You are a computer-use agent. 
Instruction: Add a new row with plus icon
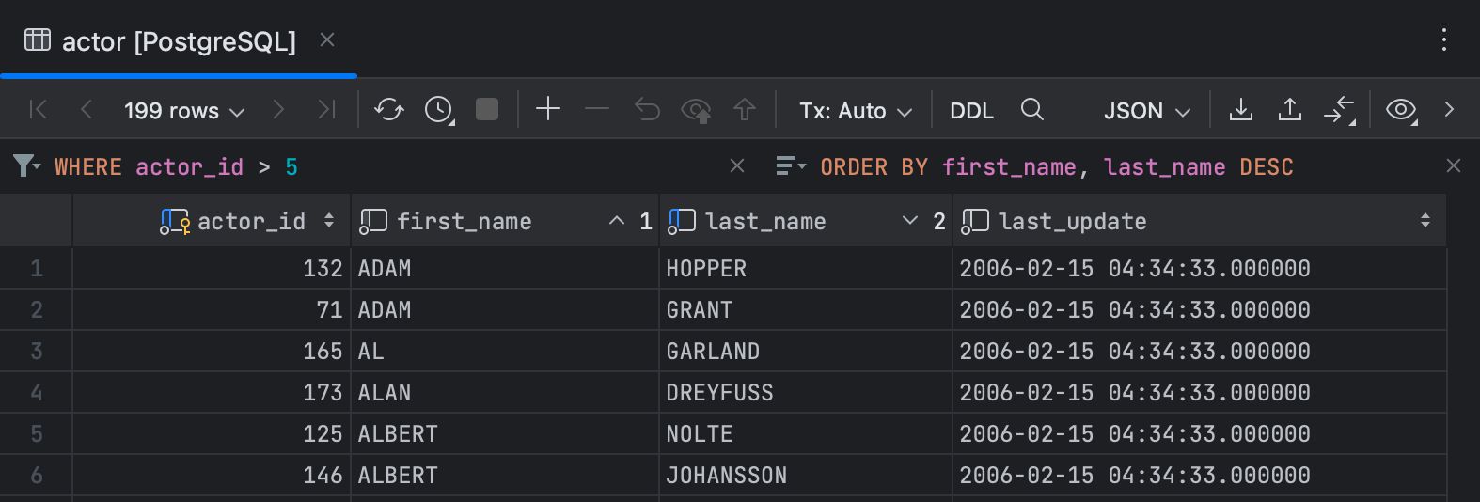point(548,109)
